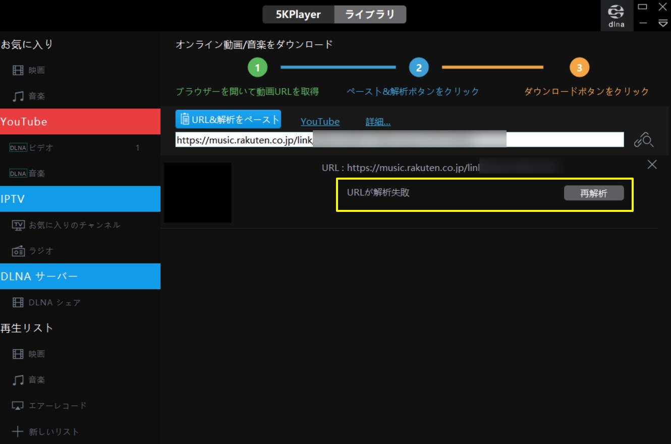The width and height of the screenshot is (671, 444).
Task: Click ダウンロードボタンをクリック text
Action: coord(587,91)
